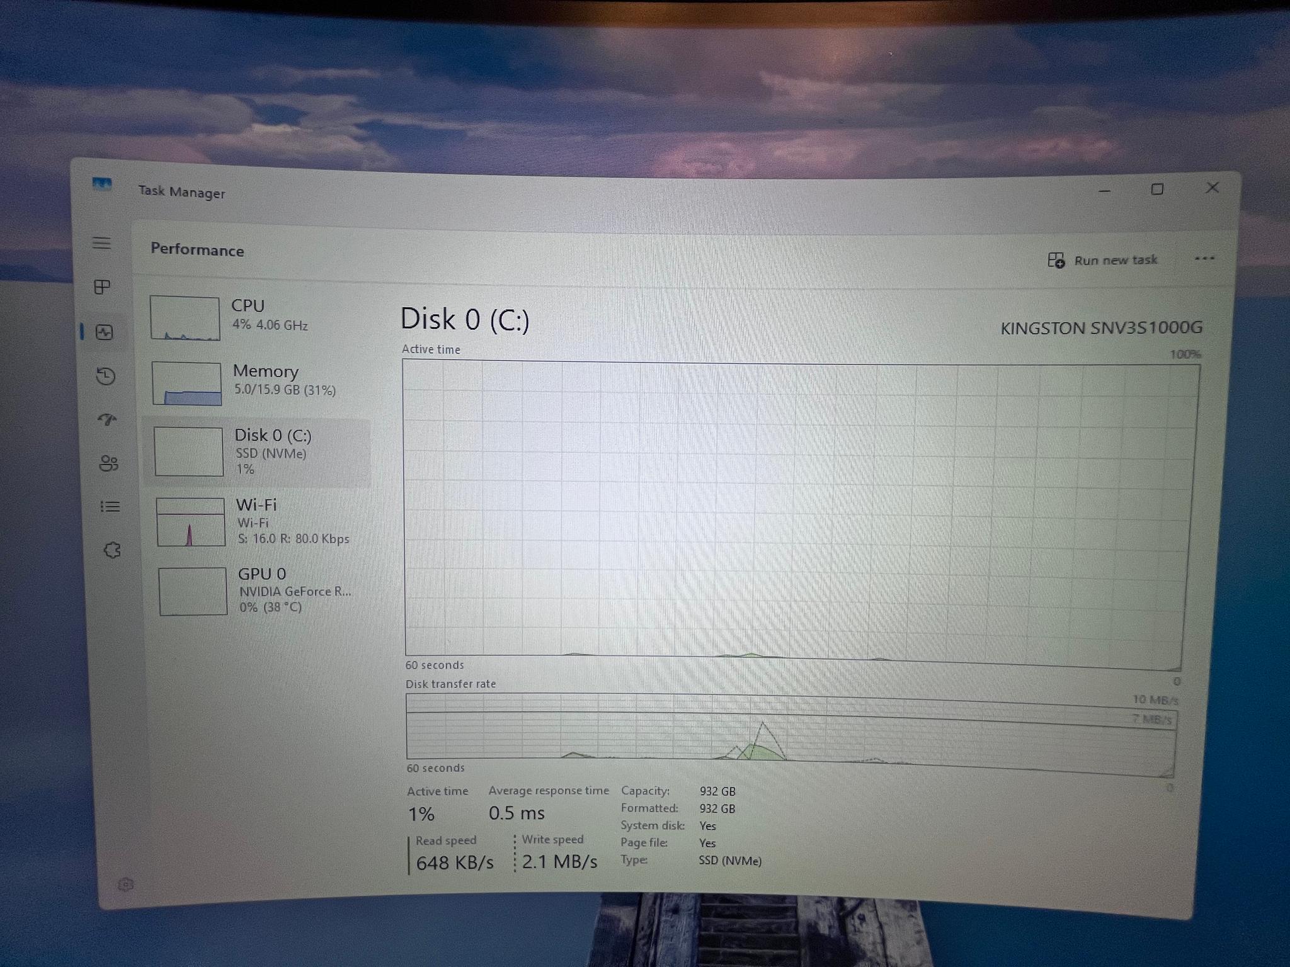
Task: Open Task Manager settings gear
Action: point(125,885)
